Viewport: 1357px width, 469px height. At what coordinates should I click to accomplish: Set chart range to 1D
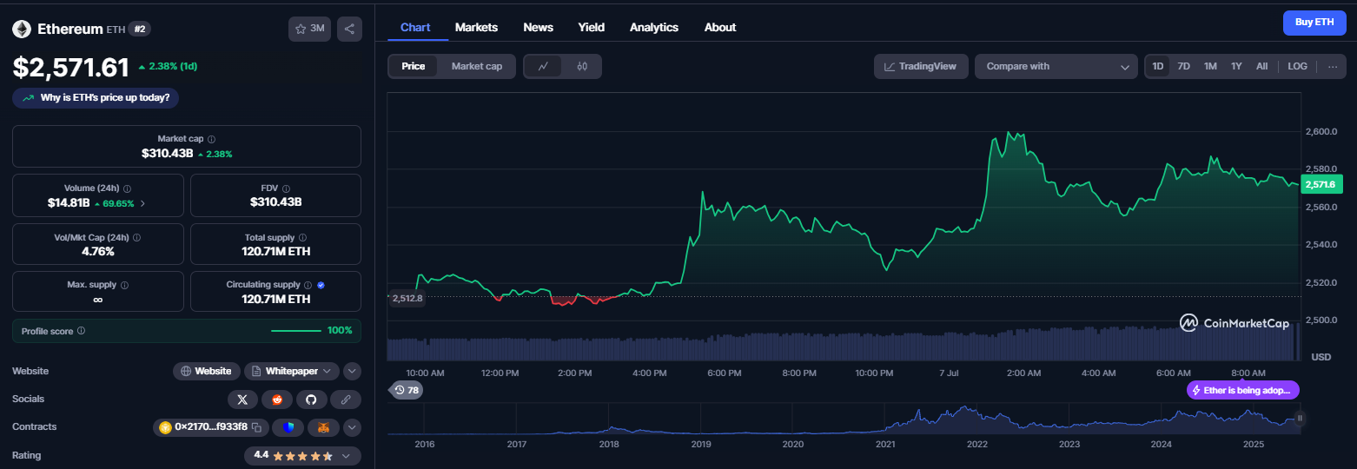point(1158,66)
